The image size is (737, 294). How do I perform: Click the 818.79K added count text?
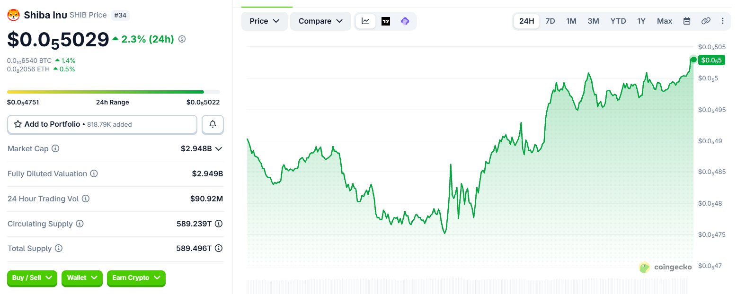[109, 125]
